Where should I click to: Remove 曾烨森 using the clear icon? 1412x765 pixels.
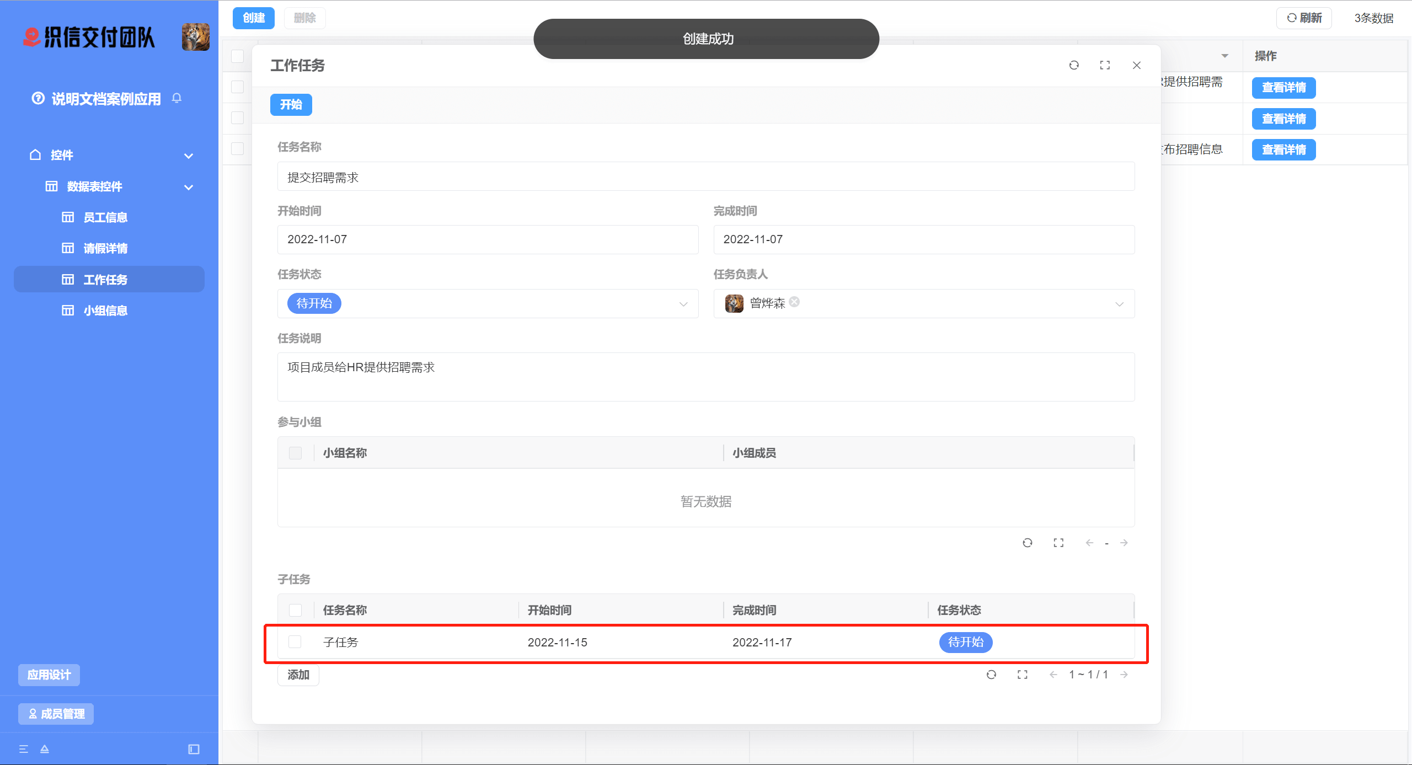click(x=794, y=302)
